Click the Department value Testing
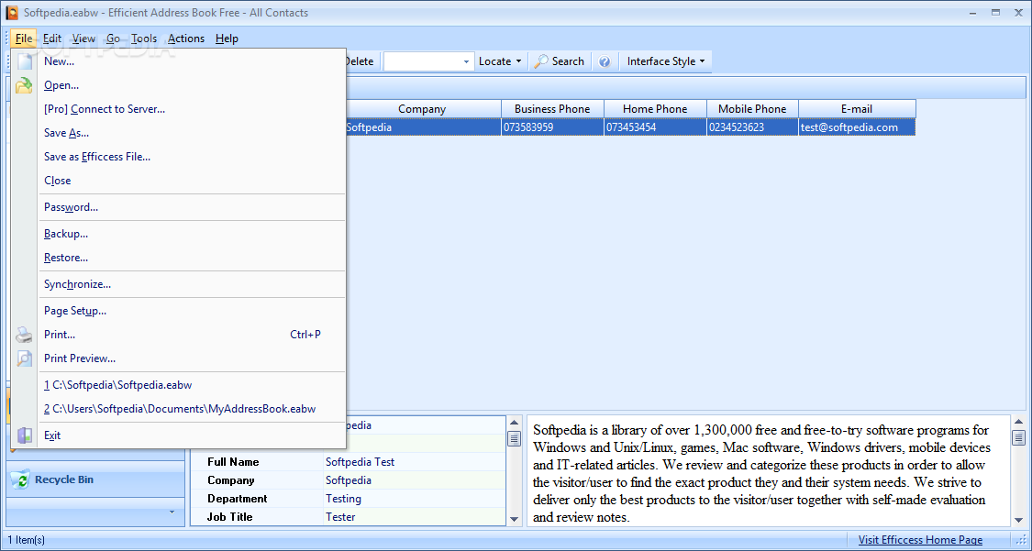Viewport: 1032px width, 551px height. point(344,499)
